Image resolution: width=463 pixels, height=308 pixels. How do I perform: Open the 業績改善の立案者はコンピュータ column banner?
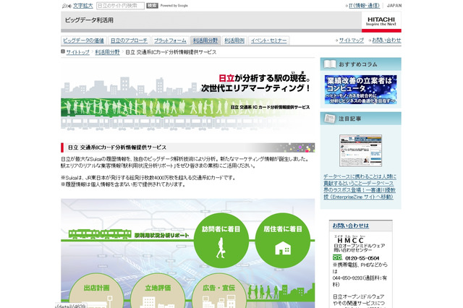point(360,90)
